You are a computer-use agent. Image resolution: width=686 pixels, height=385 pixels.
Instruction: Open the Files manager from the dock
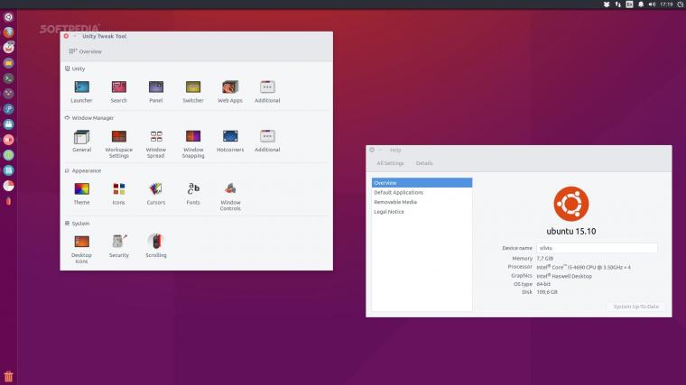pyautogui.click(x=8, y=63)
